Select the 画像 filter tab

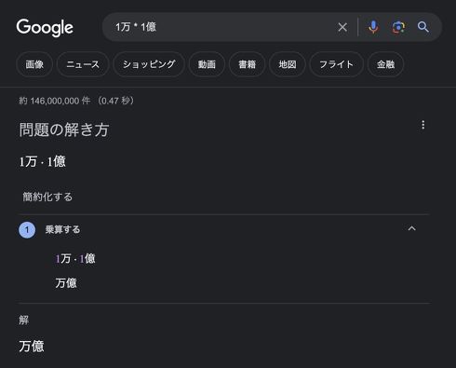[x=34, y=64]
